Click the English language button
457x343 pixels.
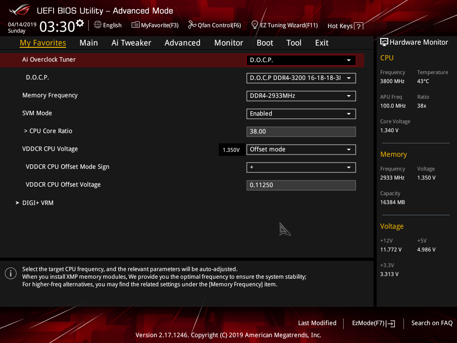click(108, 25)
